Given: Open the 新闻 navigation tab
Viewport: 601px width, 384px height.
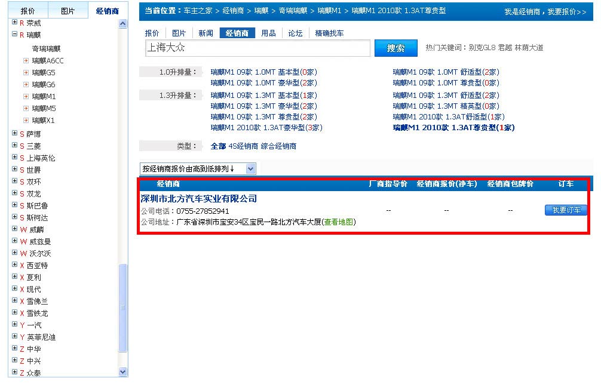Looking at the screenshot, I should [x=206, y=33].
